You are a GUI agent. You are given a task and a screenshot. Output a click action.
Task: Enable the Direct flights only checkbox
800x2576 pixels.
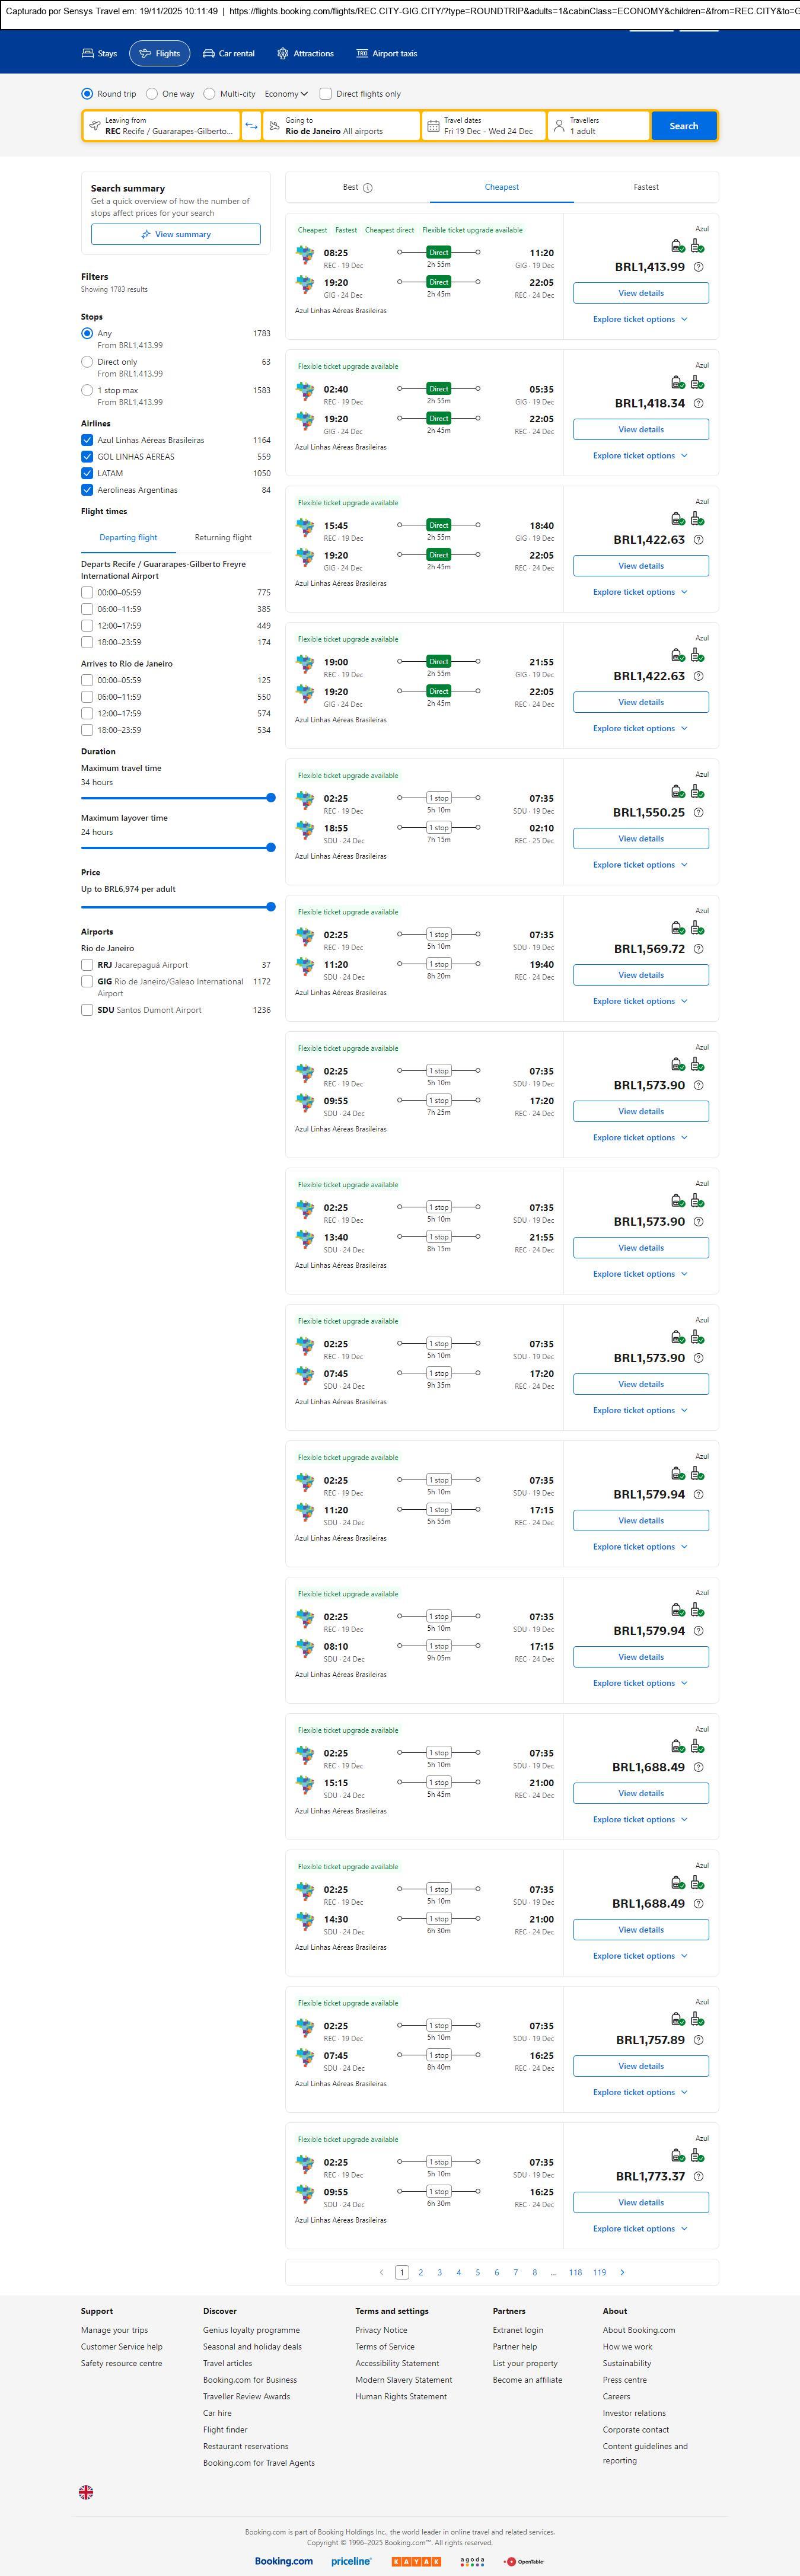325,94
